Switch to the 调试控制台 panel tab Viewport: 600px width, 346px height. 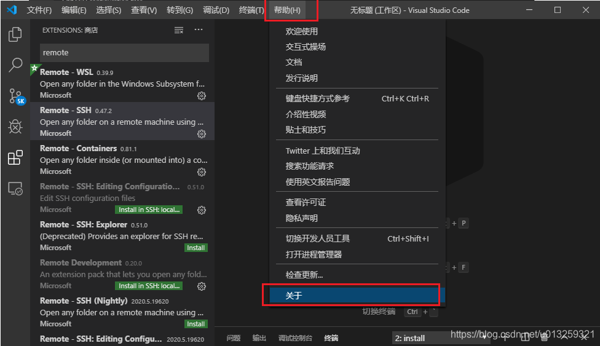tap(295, 338)
